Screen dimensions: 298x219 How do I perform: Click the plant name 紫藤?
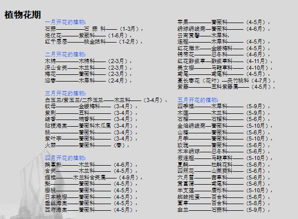(x=183, y=87)
